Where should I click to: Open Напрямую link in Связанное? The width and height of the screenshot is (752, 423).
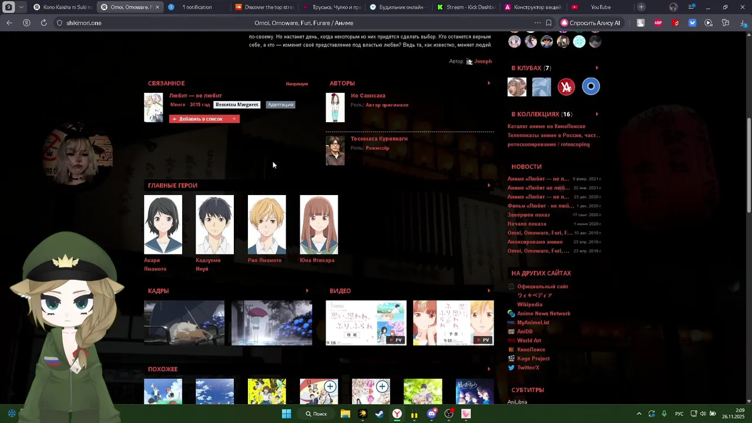point(297,84)
